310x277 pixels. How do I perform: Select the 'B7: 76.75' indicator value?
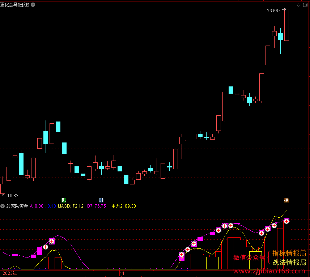pos(97,206)
